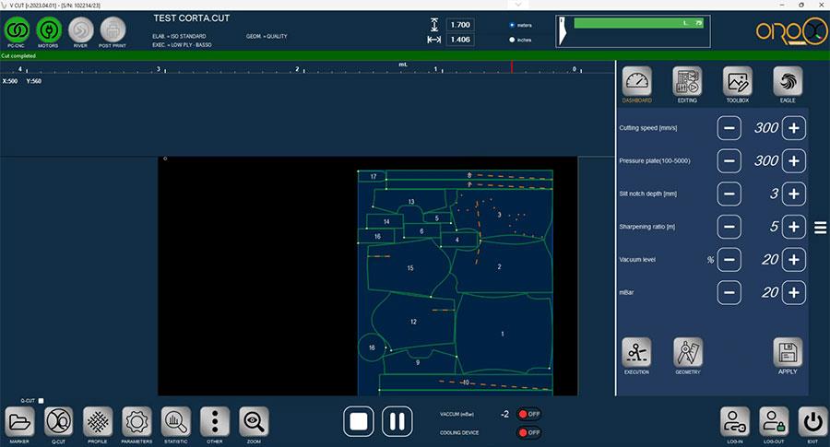
Task: Select the meters radio button
Action: [x=512, y=25]
